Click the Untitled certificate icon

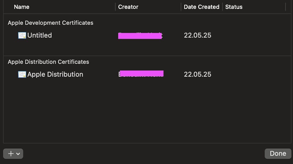pyautogui.click(x=22, y=36)
